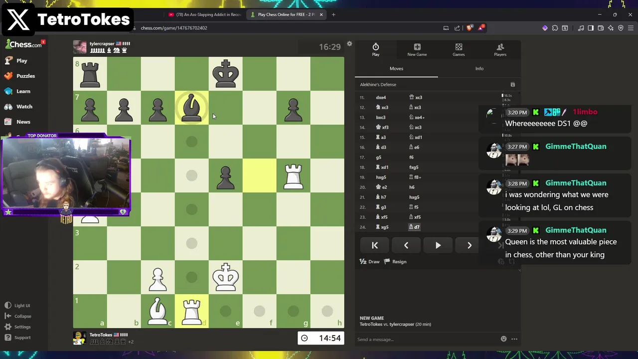This screenshot has height=359, width=638.
Task: Open the Brave Wallet icon
Action: [x=601, y=28]
